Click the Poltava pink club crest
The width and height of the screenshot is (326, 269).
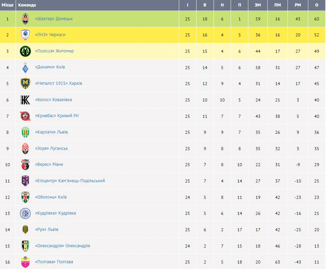[x=25, y=262]
